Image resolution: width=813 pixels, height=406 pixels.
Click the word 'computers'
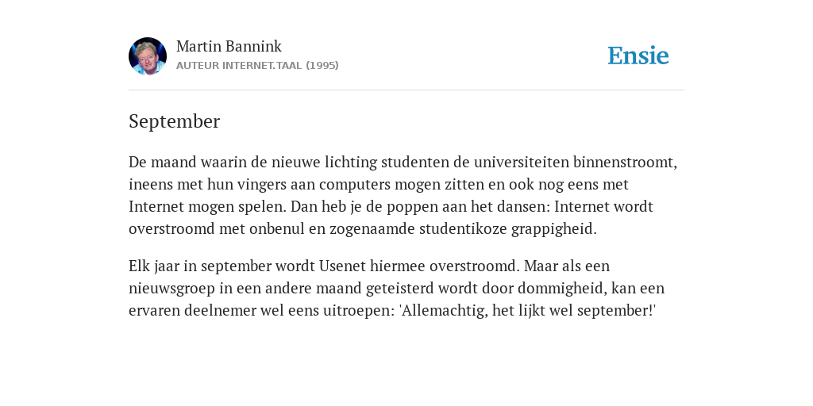(355, 185)
